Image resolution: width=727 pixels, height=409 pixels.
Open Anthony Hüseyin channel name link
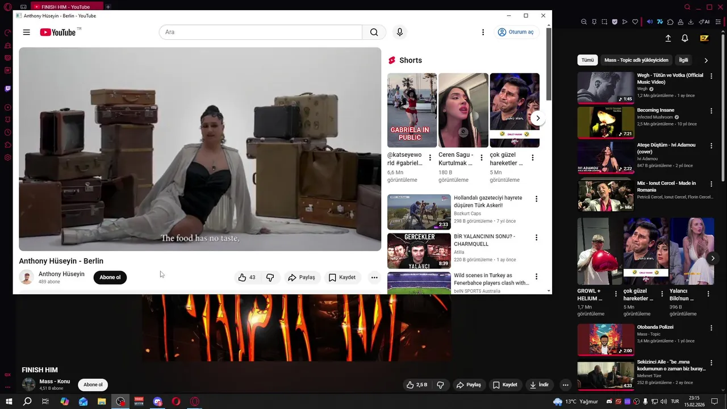pyautogui.click(x=61, y=274)
